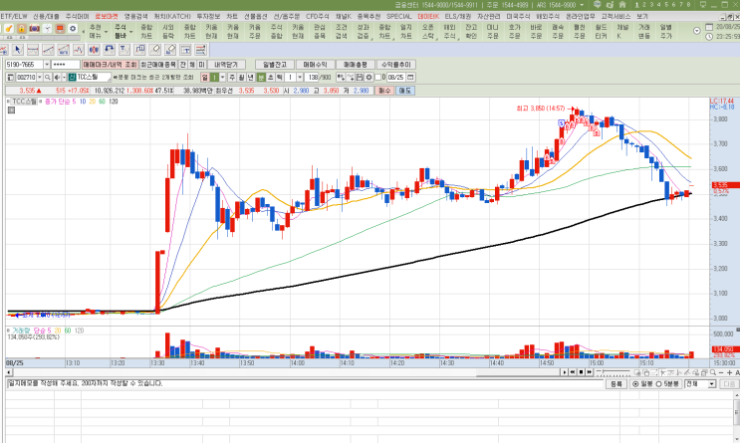The image size is (740, 443).
Task: Zoom in chart with plus icon
Action: [x=730, y=372]
